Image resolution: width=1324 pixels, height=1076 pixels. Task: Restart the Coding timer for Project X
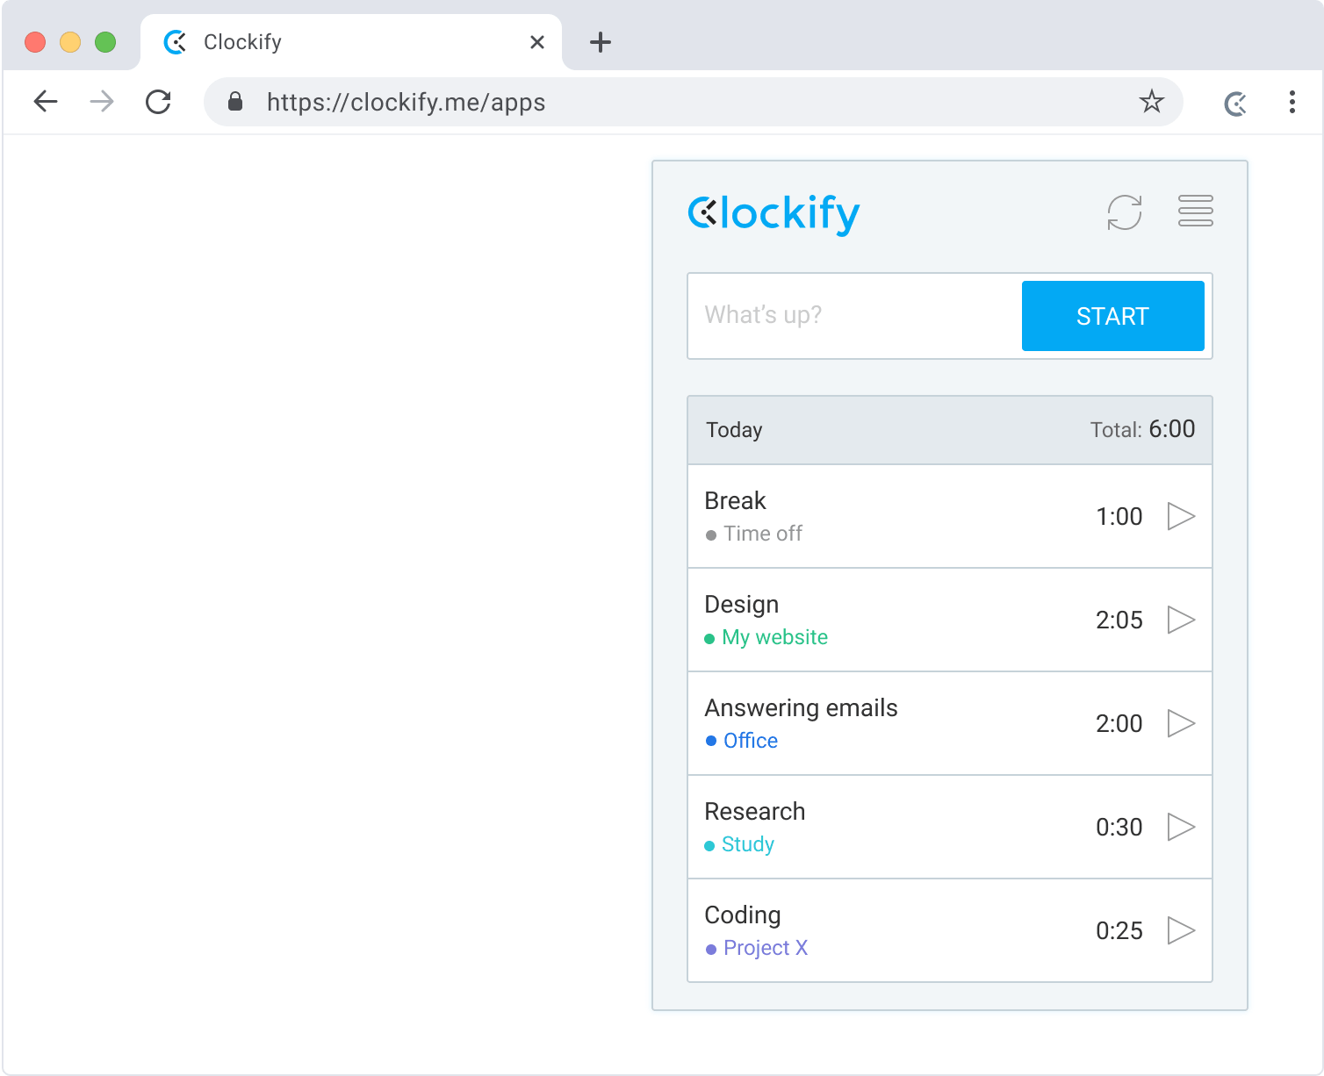tap(1182, 930)
